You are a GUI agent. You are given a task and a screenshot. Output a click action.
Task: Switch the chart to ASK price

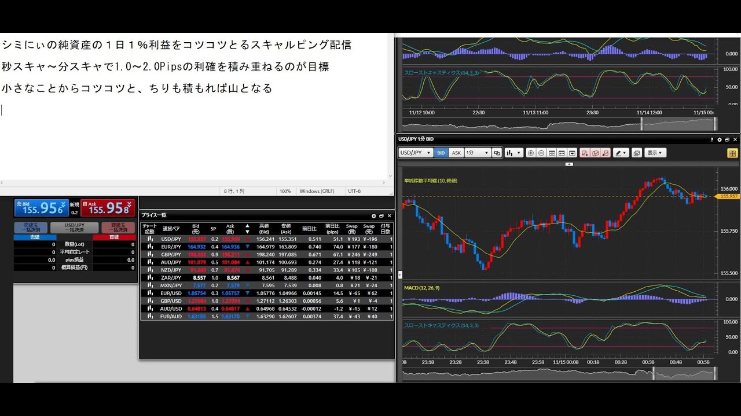pyautogui.click(x=456, y=153)
